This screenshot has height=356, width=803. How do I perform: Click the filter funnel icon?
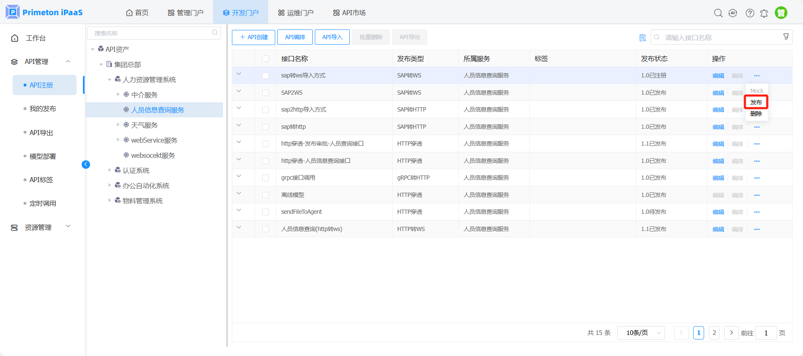(x=786, y=37)
